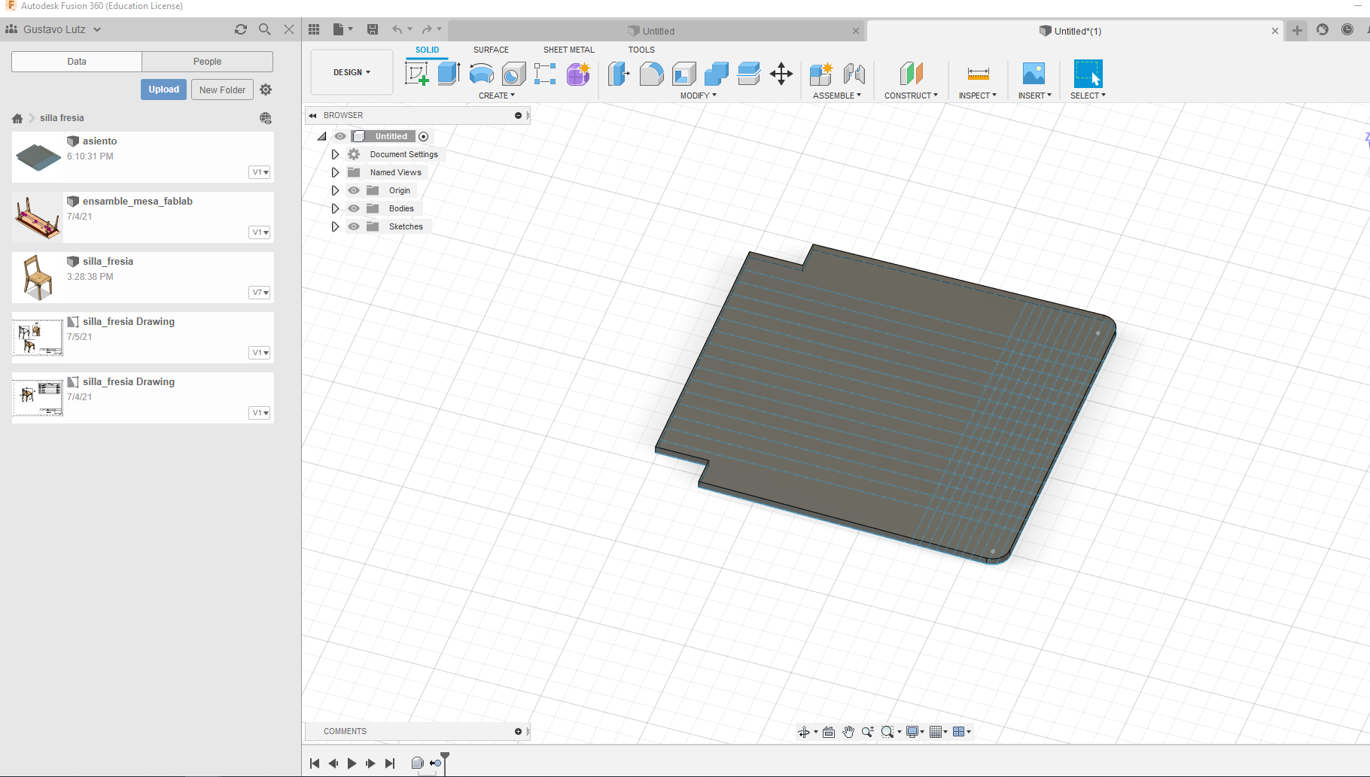Image resolution: width=1370 pixels, height=777 pixels.
Task: Click the Pan hand tool
Action: [848, 732]
